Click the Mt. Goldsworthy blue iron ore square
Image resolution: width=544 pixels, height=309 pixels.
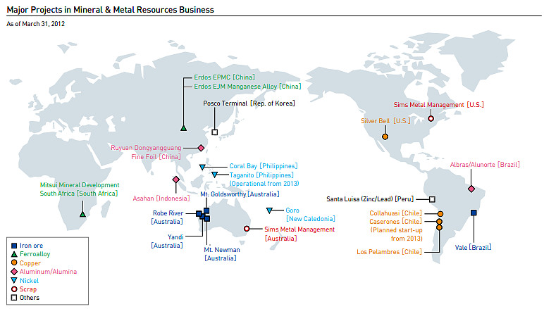point(206,210)
